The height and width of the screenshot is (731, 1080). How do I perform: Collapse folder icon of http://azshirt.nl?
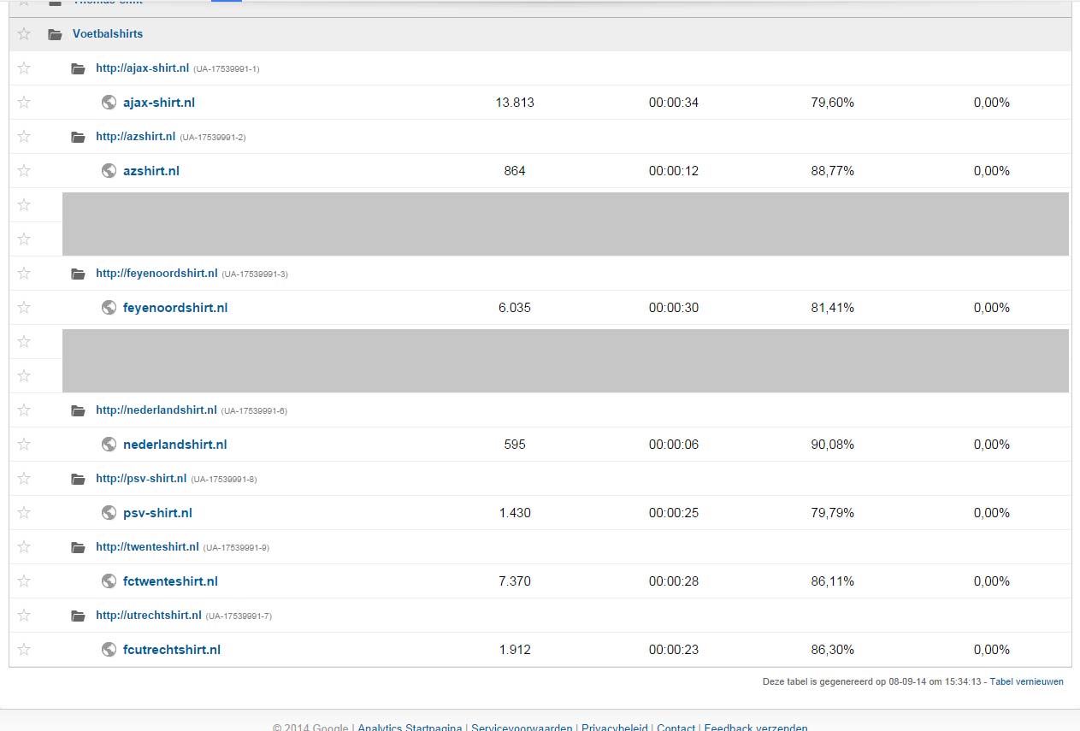pos(79,137)
